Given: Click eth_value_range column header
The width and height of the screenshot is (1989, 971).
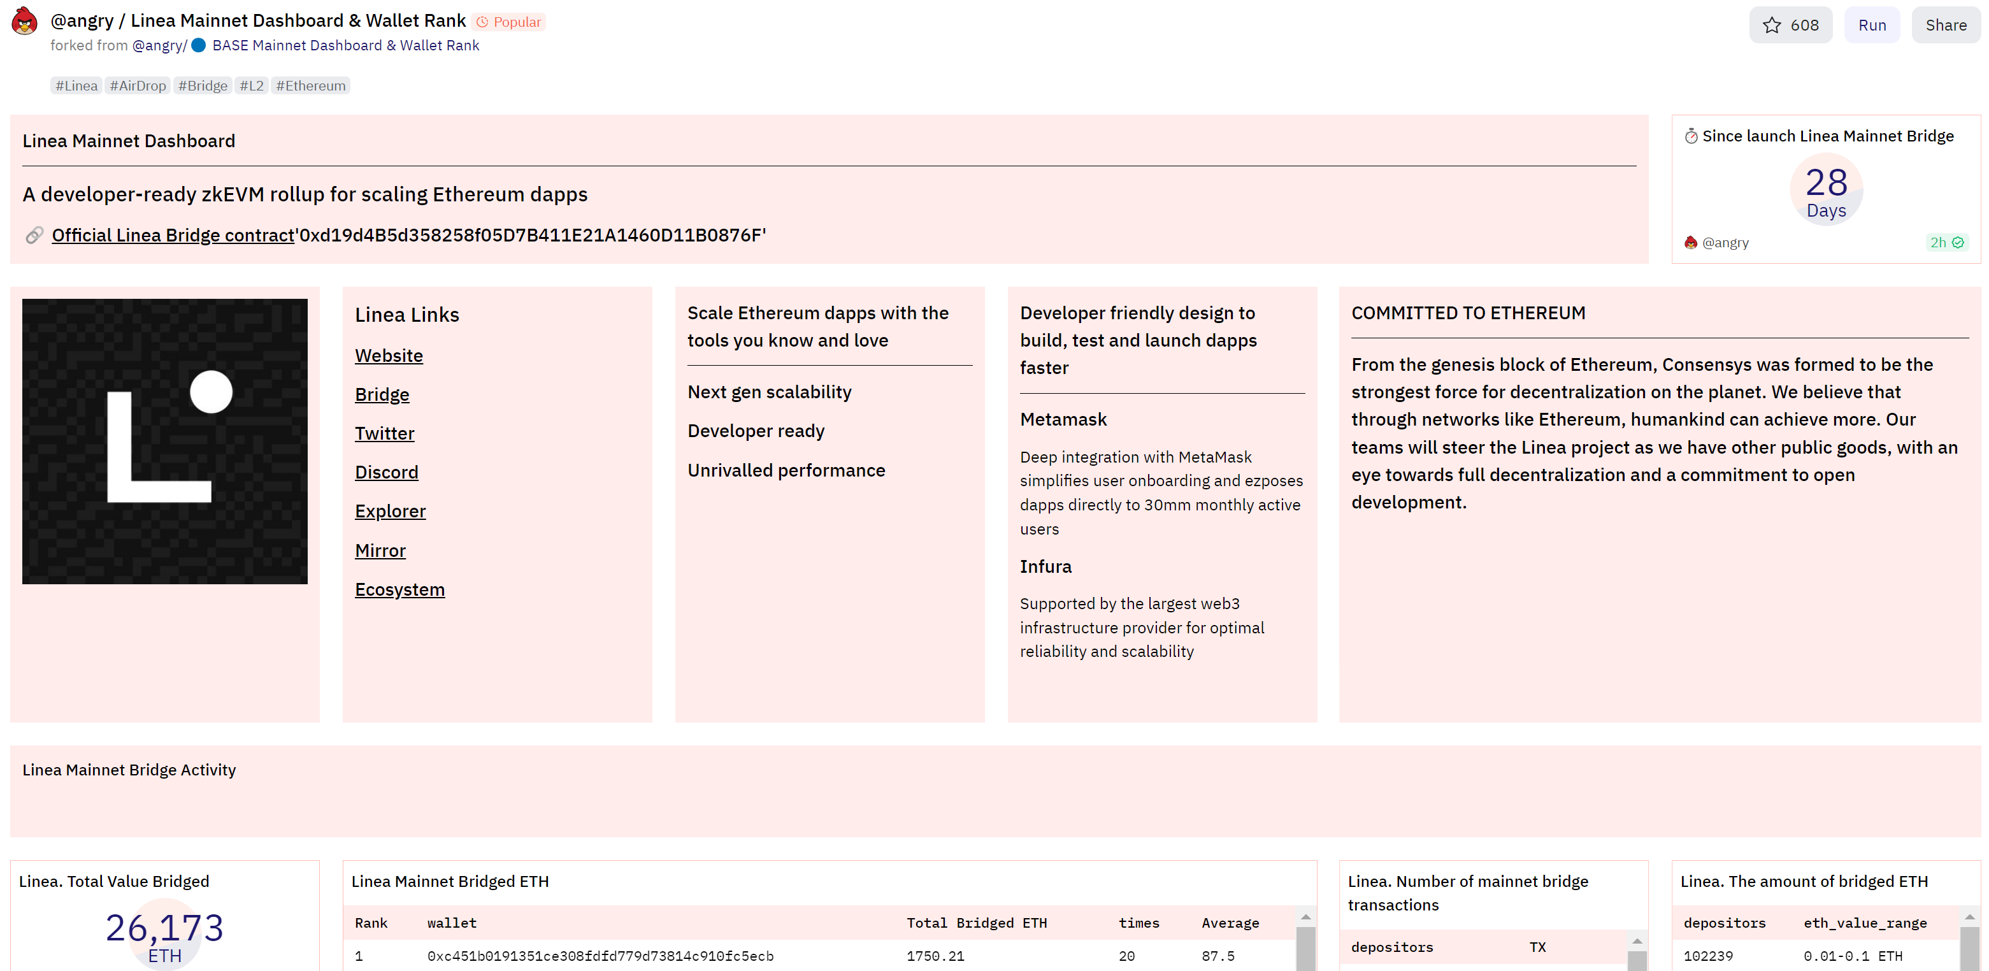Looking at the screenshot, I should (1865, 923).
